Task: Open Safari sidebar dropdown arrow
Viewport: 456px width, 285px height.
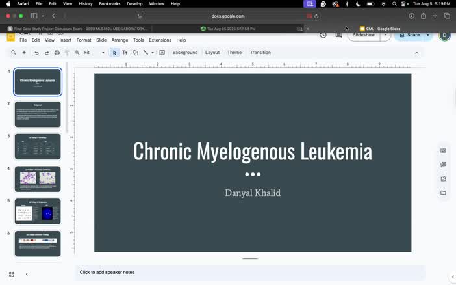Action: 43,16
